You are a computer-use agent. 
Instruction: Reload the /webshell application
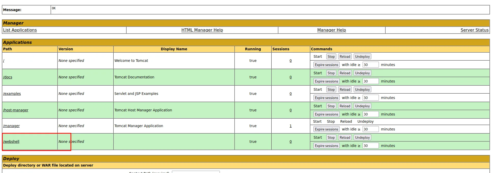click(x=345, y=138)
